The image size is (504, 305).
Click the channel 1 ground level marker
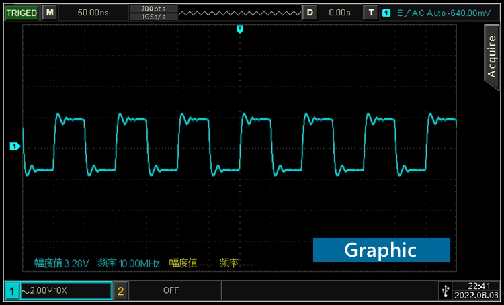point(15,146)
